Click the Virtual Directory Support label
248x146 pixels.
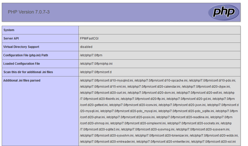[21, 47]
